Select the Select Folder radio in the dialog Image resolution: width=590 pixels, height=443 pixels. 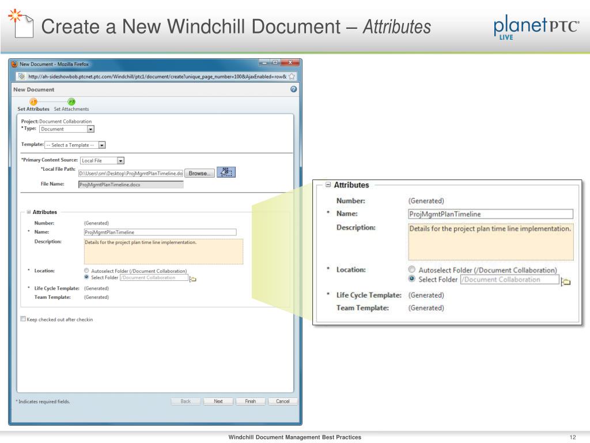coord(86,277)
